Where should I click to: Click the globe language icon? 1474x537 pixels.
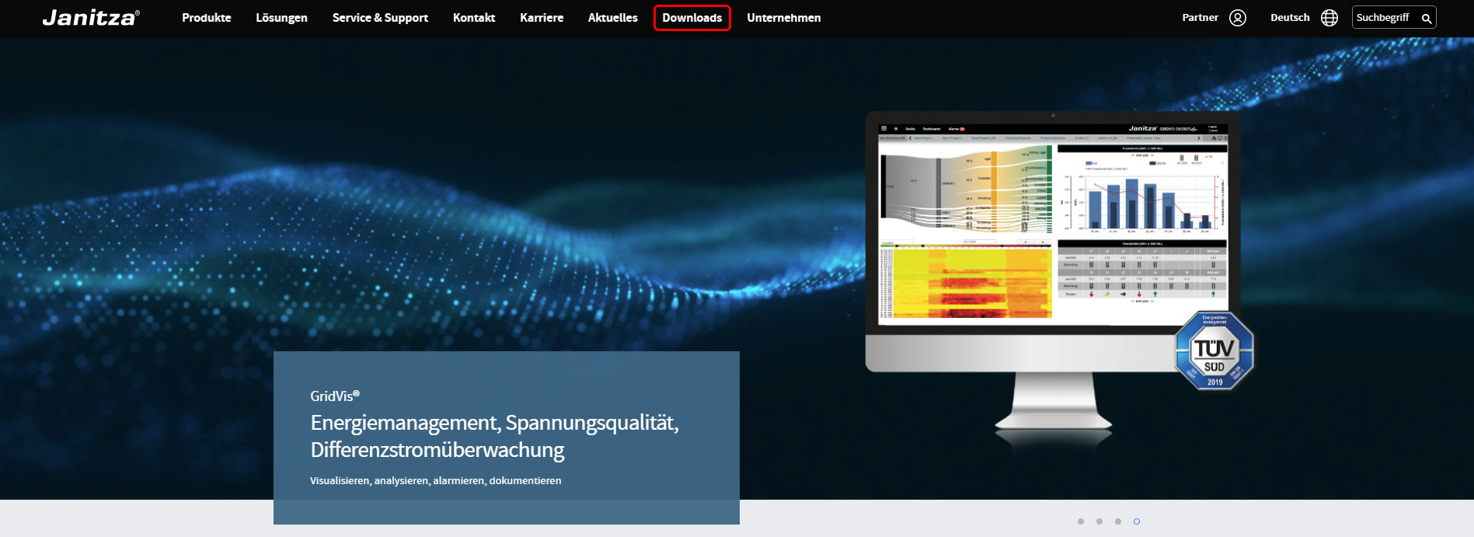(x=1329, y=18)
